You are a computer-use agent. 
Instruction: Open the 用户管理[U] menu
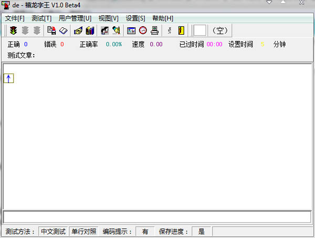pyautogui.click(x=75, y=18)
